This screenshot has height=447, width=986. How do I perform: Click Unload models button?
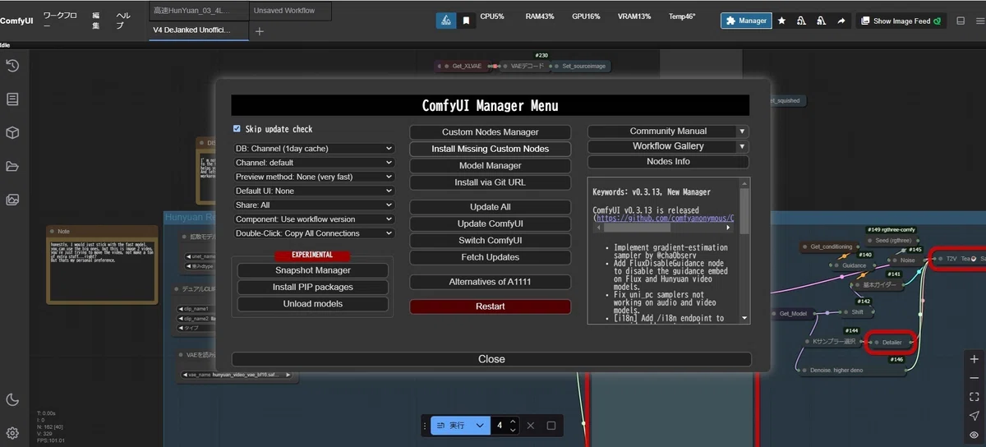313,304
